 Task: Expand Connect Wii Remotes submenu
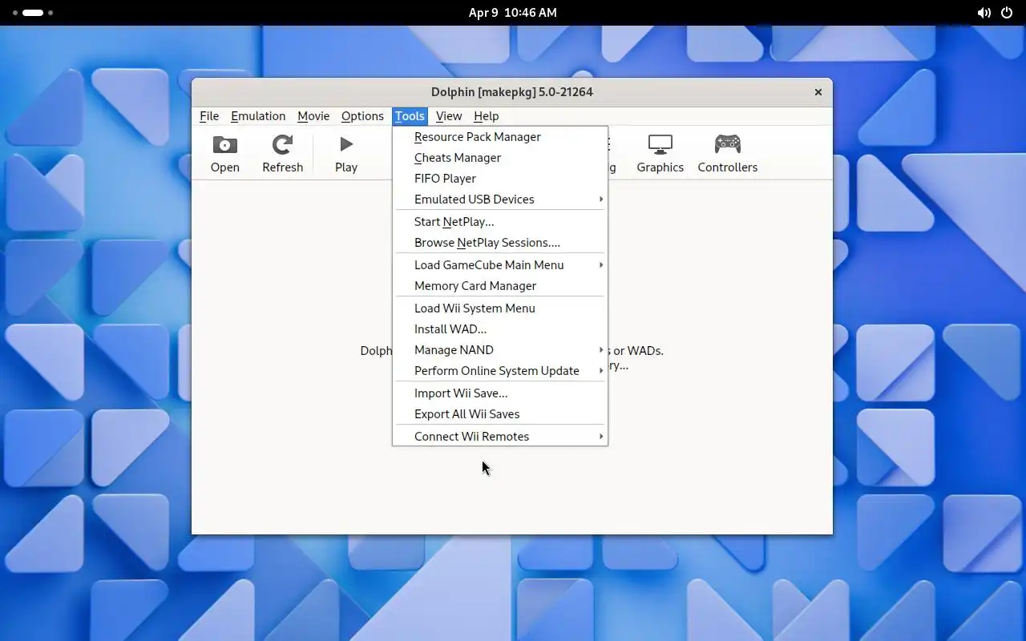[500, 437]
